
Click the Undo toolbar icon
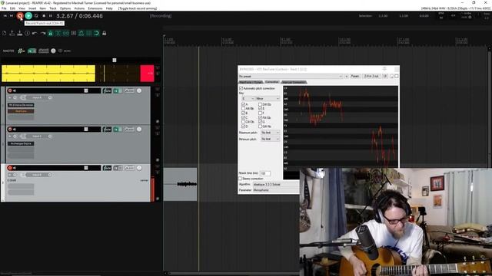tap(35, 33)
